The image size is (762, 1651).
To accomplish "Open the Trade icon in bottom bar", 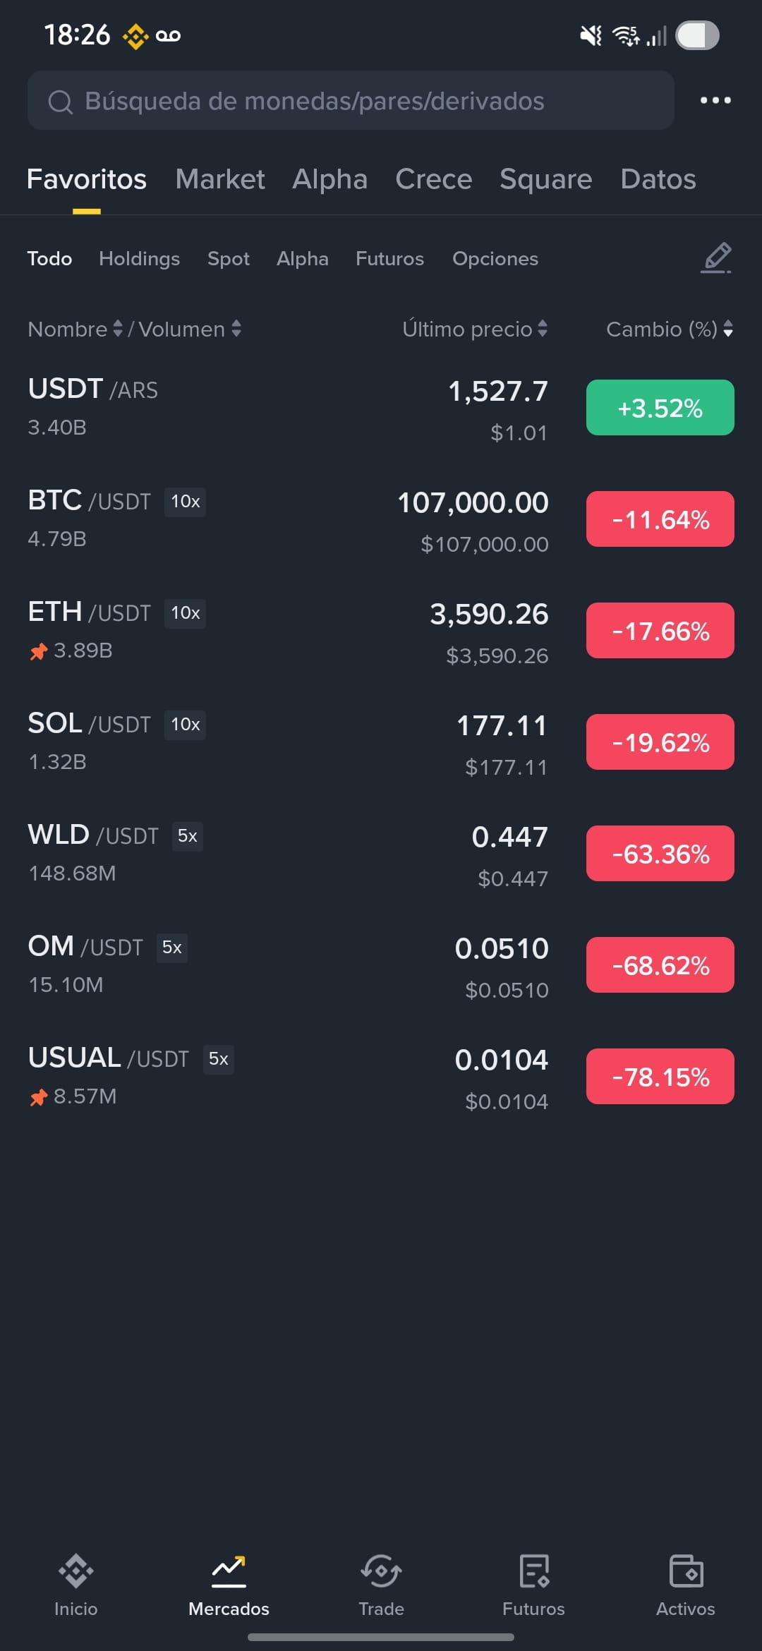I will click(381, 1571).
